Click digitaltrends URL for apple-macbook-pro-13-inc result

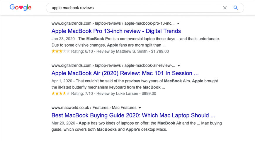pyautogui.click(x=113, y=23)
